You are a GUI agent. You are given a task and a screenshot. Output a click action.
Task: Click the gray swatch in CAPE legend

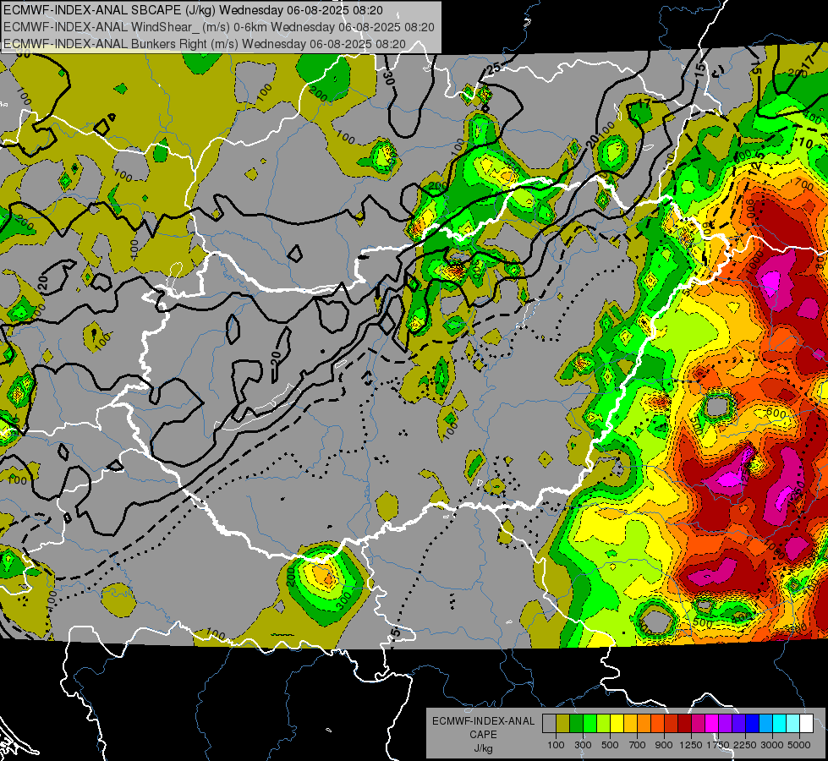[549, 724]
